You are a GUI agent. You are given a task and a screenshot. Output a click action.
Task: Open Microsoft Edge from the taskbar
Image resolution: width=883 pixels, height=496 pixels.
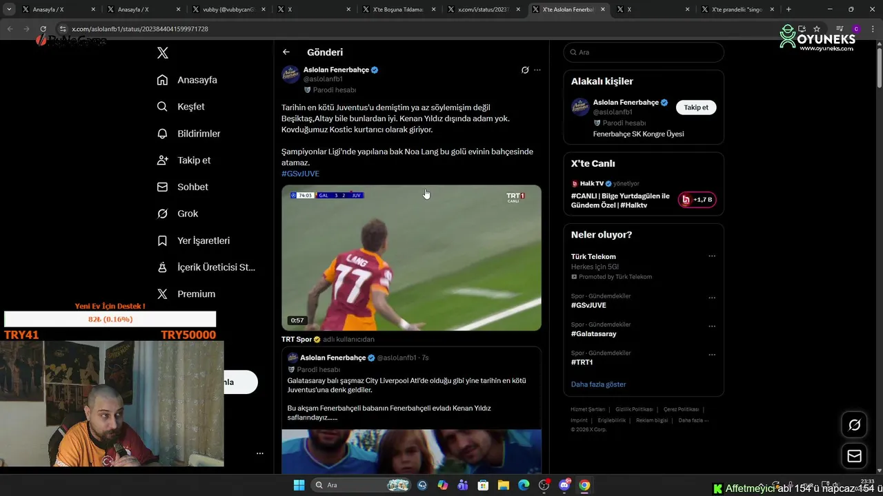pos(524,485)
